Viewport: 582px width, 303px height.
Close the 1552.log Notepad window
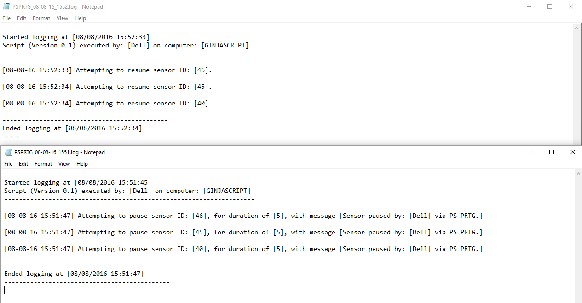571,7
